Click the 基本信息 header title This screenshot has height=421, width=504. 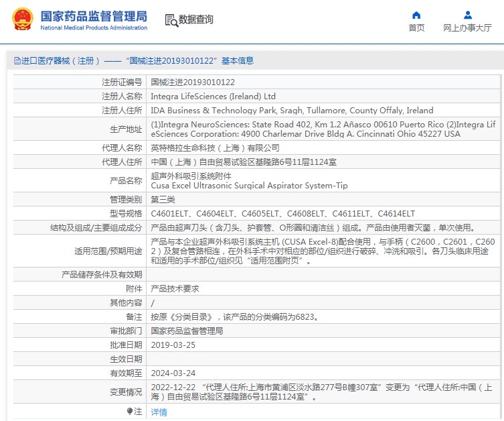point(238,61)
